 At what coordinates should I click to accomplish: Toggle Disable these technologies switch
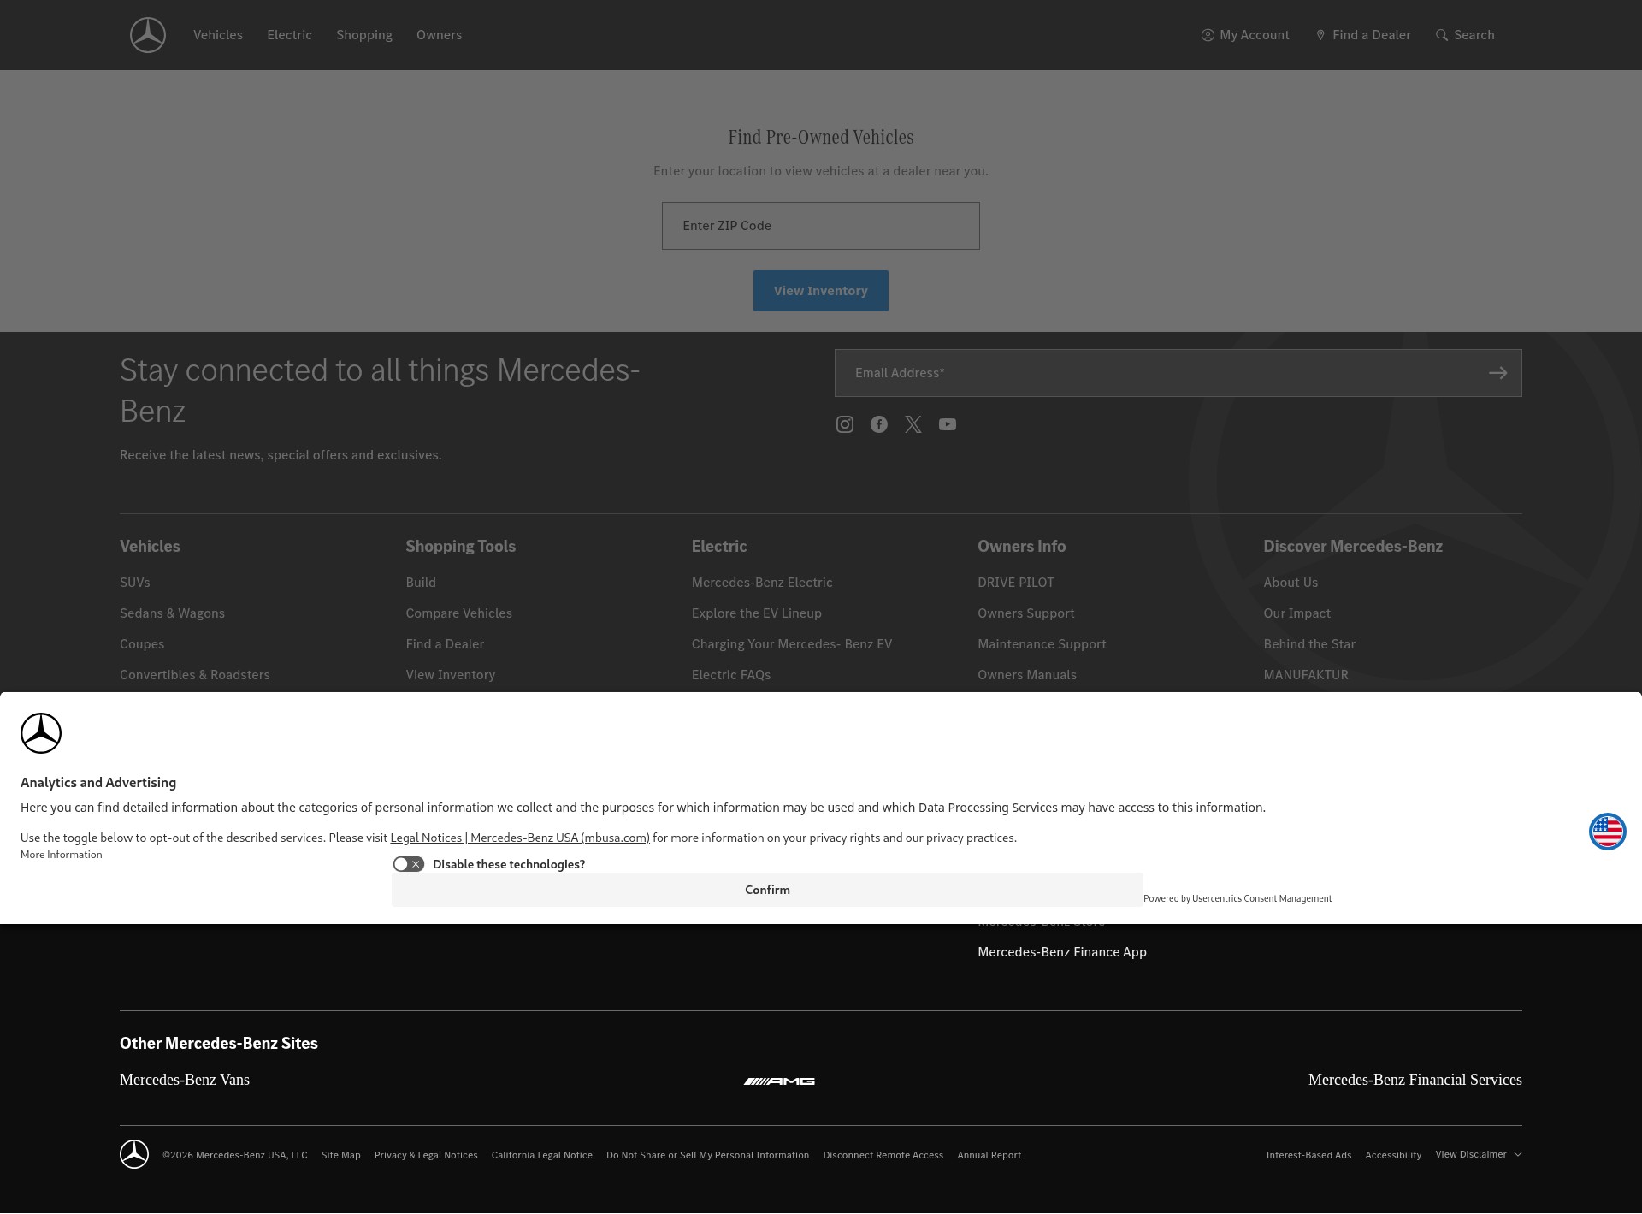pyautogui.click(x=409, y=864)
